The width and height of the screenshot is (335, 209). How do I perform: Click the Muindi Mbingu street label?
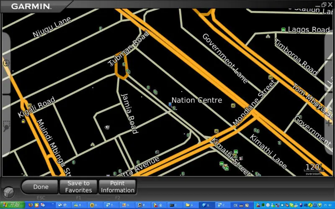pyautogui.click(x=54, y=147)
